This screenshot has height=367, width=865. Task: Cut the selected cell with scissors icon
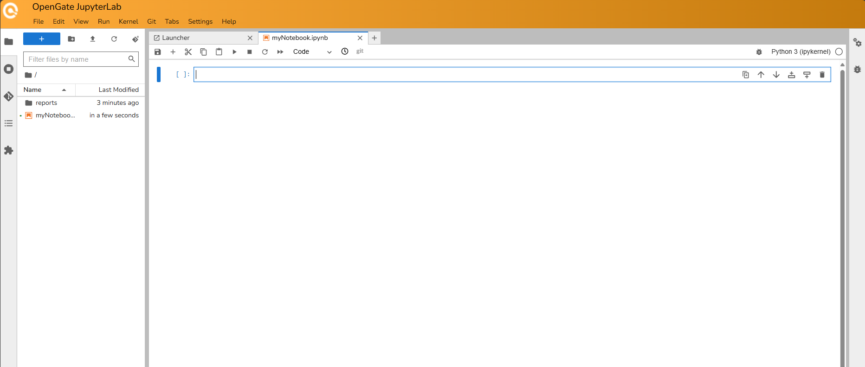[188, 52]
